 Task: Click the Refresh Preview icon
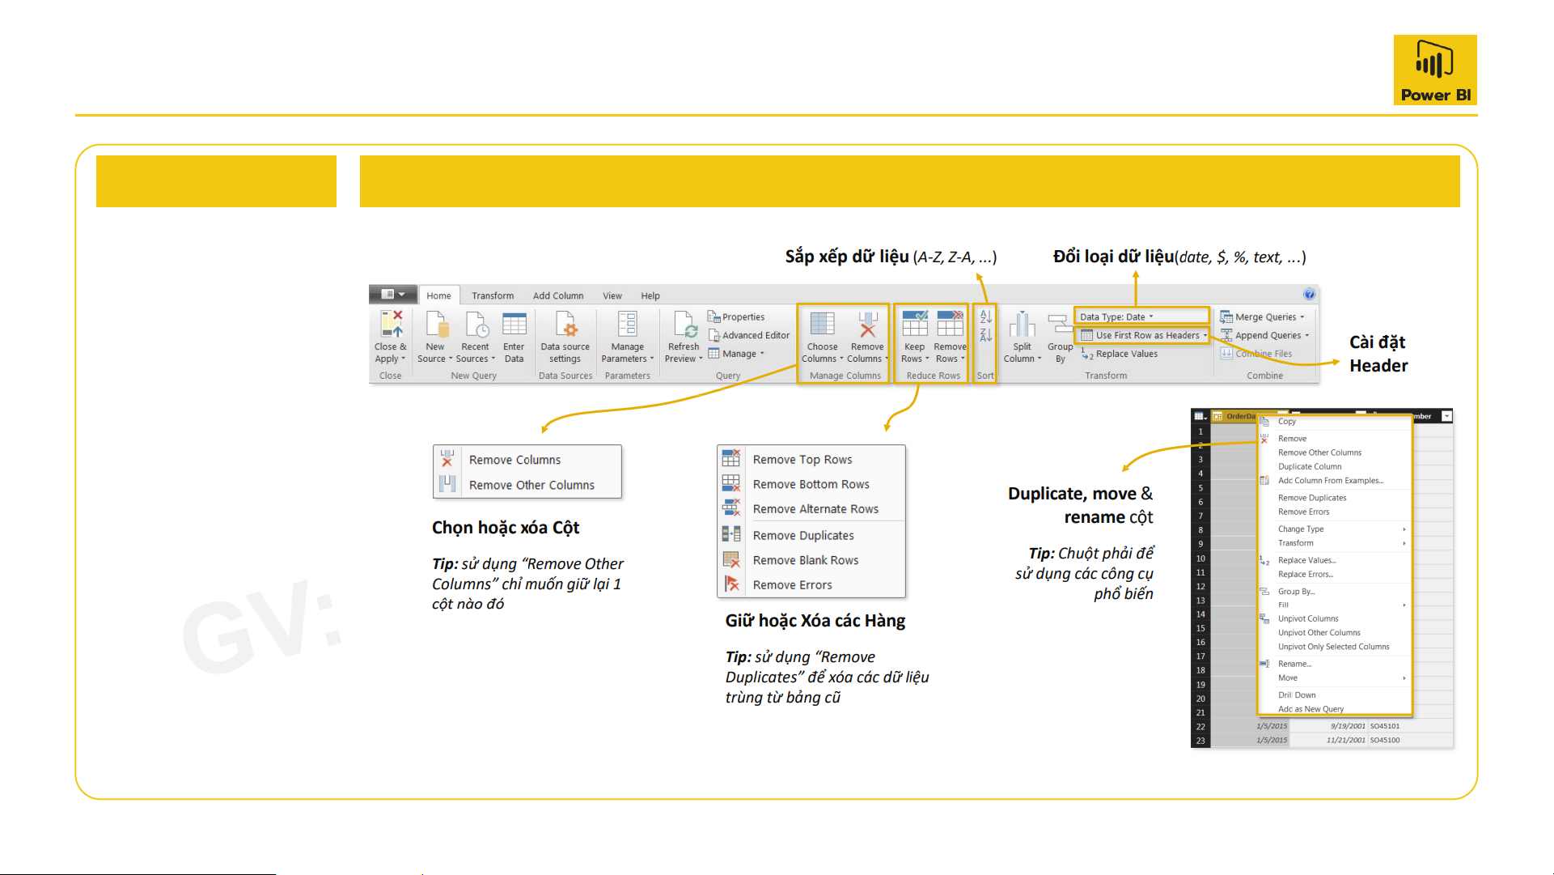[x=684, y=325]
